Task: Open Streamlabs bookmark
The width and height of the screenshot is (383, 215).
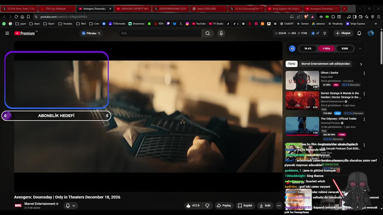Action: pyautogui.click(x=136, y=24)
